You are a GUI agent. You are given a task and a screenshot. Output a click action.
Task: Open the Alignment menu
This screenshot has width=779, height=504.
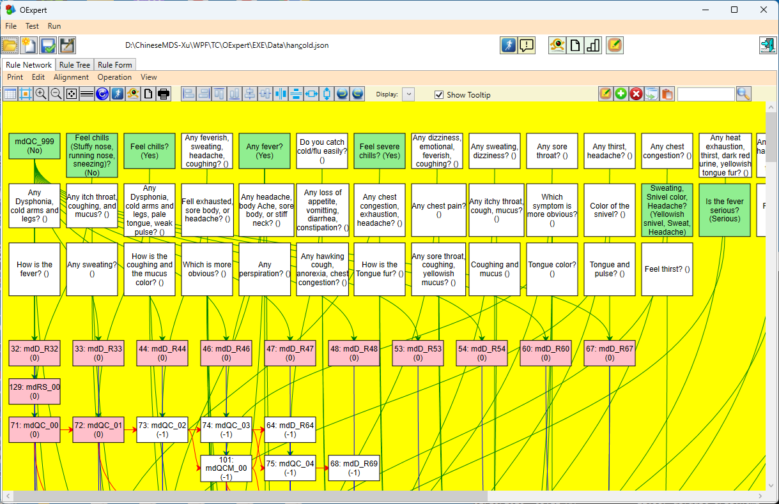click(71, 77)
